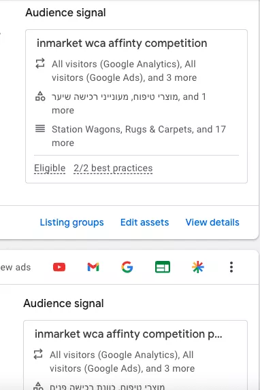Click the Hebrew custom segment line with 'and 1 more'

[x=129, y=103]
